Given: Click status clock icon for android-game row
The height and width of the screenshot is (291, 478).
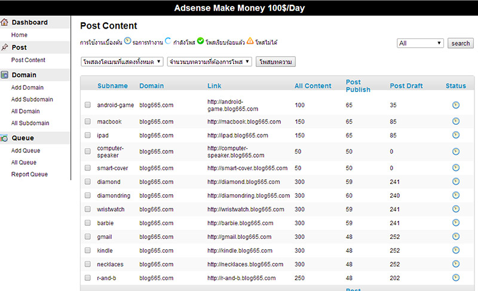Looking at the screenshot, I should (x=456, y=105).
